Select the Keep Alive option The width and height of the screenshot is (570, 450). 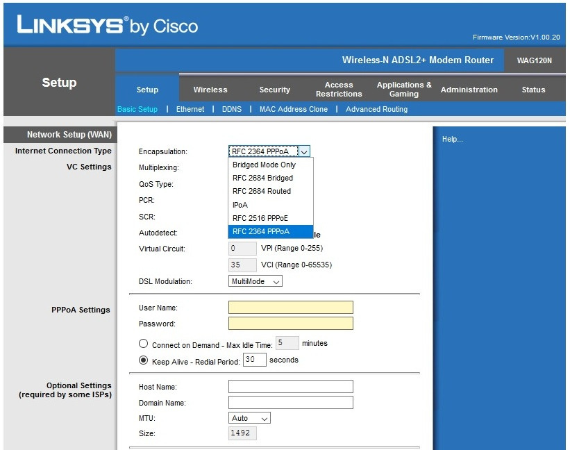pyautogui.click(x=143, y=359)
